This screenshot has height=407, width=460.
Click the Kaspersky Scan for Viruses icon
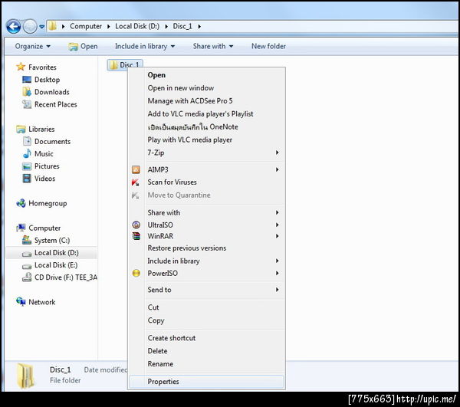[136, 182]
